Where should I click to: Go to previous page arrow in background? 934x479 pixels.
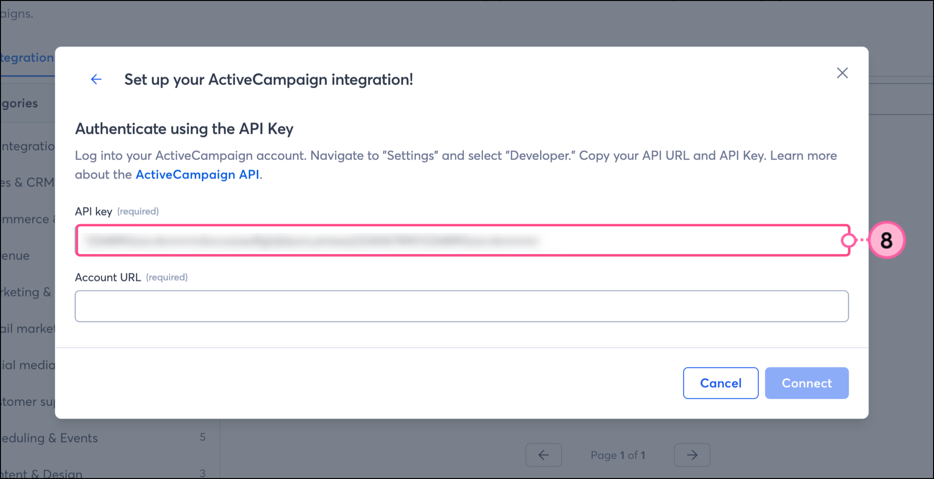click(x=543, y=455)
